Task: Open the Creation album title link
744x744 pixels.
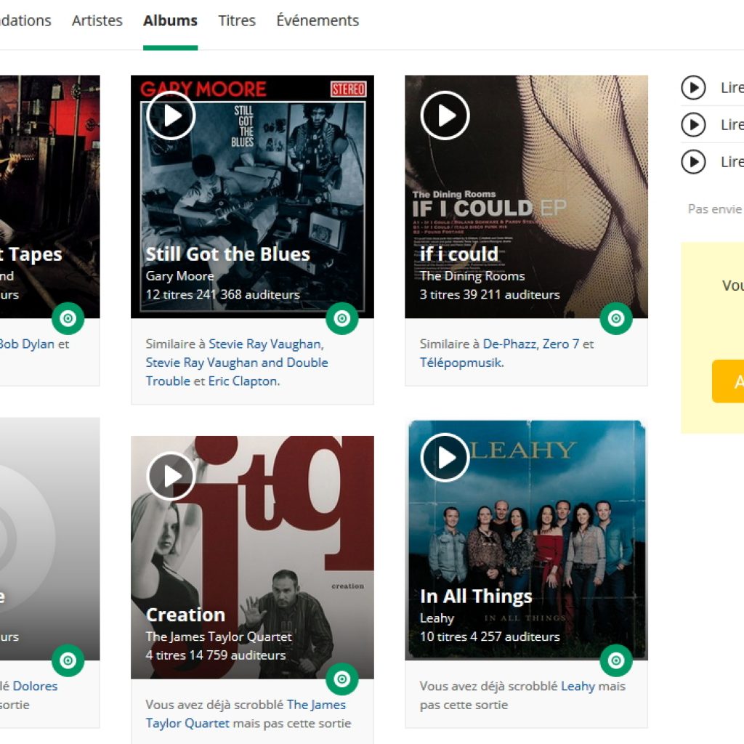Action: [x=185, y=615]
